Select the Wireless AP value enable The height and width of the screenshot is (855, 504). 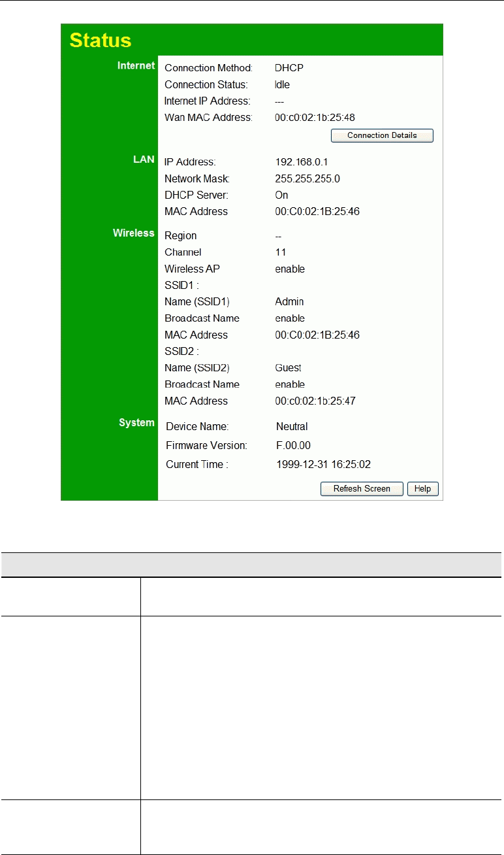pyautogui.click(x=290, y=269)
